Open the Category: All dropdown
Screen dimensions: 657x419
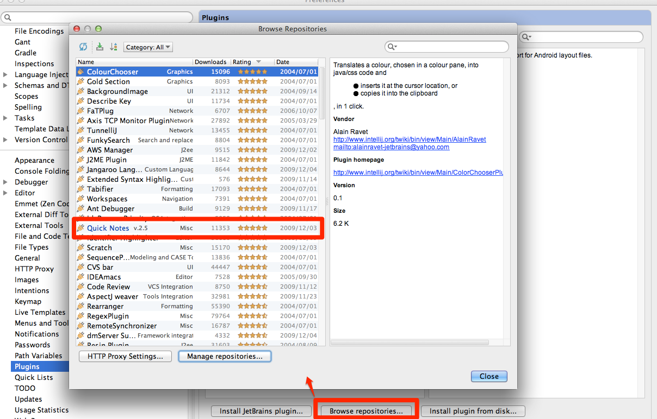148,47
